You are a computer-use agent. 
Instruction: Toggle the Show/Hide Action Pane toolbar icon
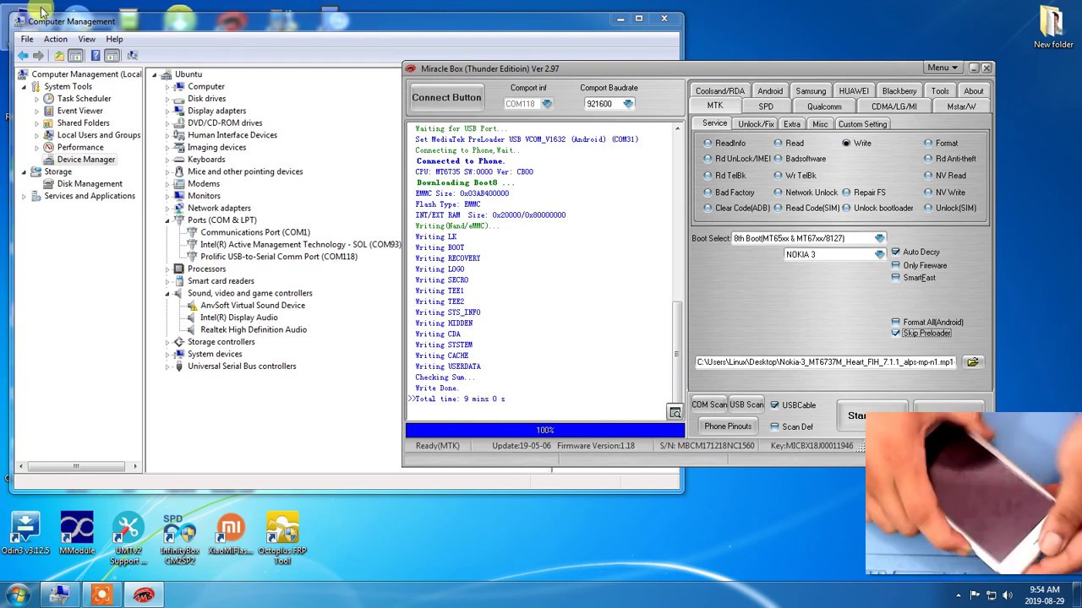(x=112, y=56)
